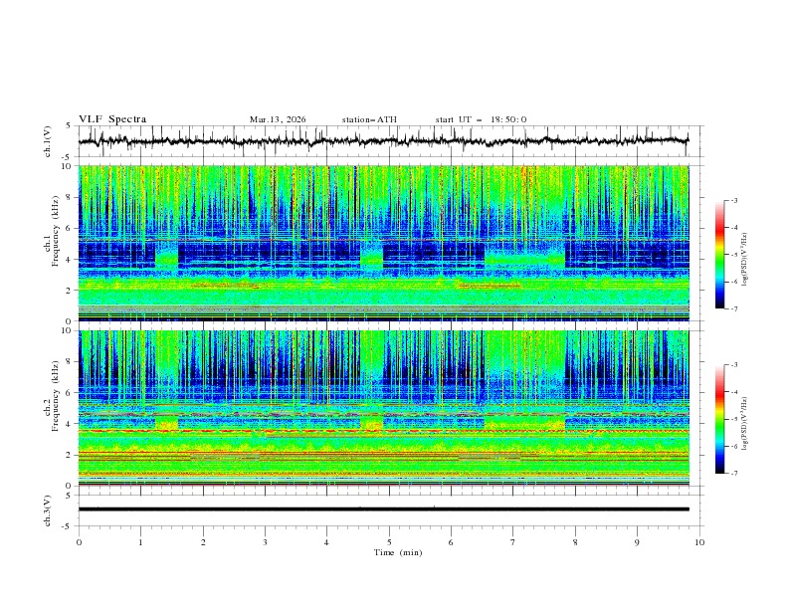
Task: Click the "-4" tick on ch.2 colorbar
Action: point(733,392)
